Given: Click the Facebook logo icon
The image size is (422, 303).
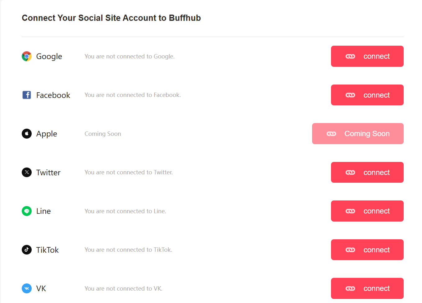Looking at the screenshot, I should (x=27, y=95).
